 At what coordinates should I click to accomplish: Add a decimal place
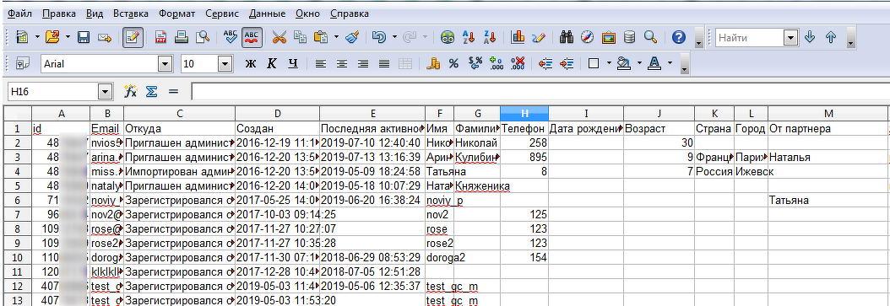click(497, 63)
